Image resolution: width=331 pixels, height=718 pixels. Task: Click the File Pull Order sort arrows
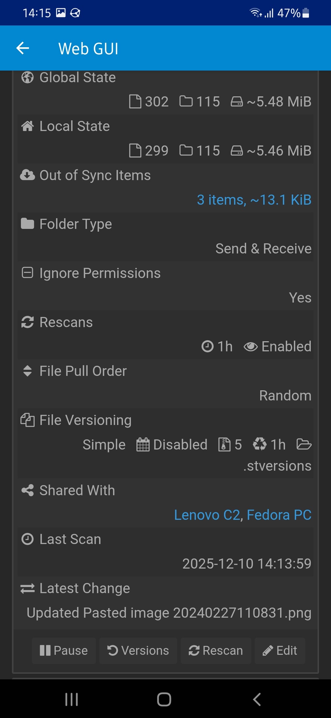pos(28,371)
